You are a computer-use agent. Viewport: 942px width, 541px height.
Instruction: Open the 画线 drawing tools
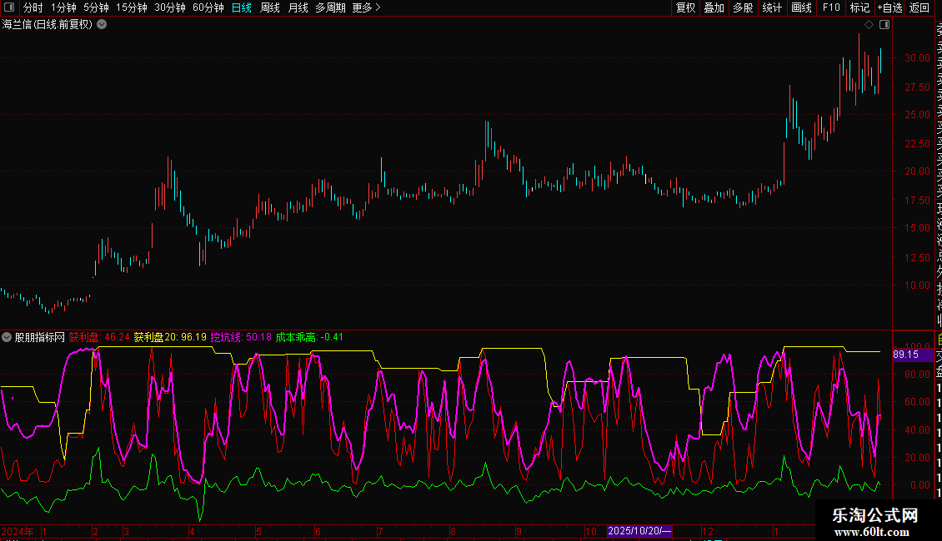point(801,7)
